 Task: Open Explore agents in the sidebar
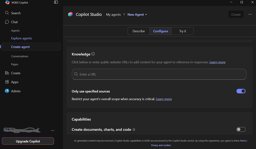pos(21,38)
